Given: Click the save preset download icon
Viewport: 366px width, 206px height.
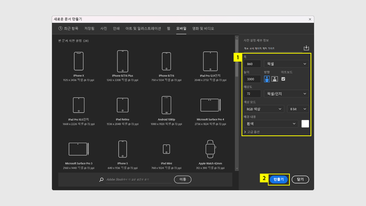Looking at the screenshot, I should tap(306, 48).
